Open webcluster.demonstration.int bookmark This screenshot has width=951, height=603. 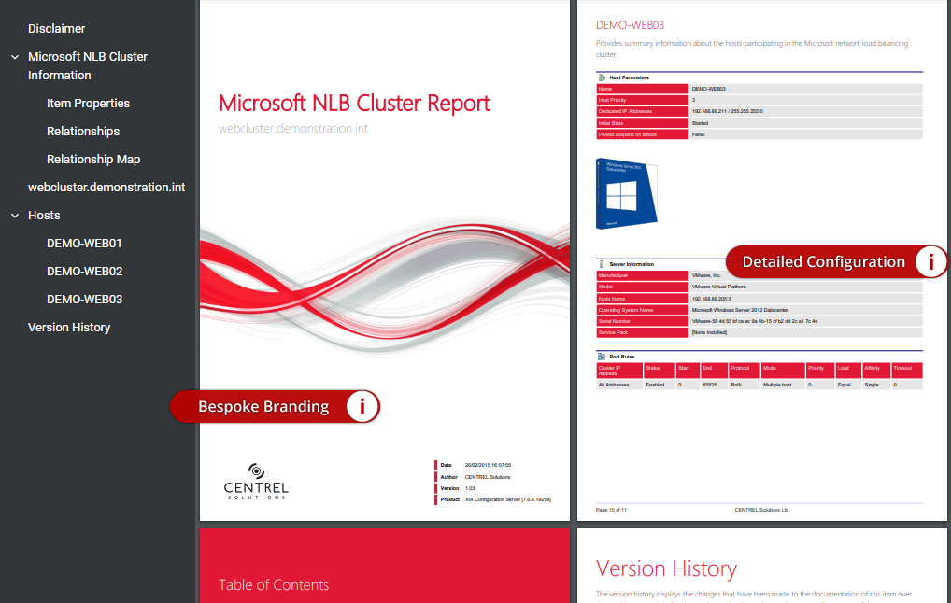pyautogui.click(x=106, y=188)
